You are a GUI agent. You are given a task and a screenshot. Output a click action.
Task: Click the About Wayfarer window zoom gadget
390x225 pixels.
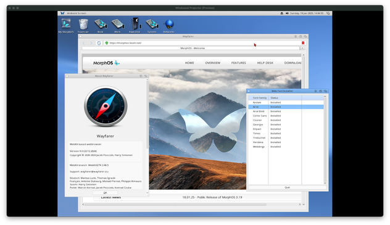141,76
